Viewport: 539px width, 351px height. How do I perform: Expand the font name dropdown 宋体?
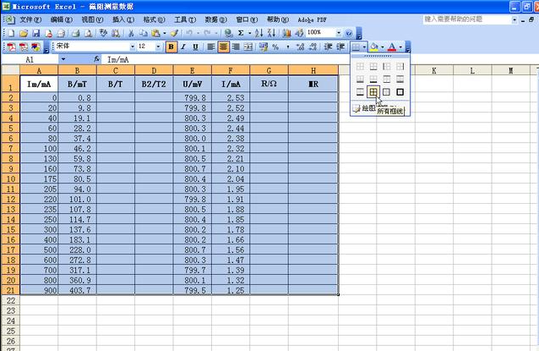(131, 47)
